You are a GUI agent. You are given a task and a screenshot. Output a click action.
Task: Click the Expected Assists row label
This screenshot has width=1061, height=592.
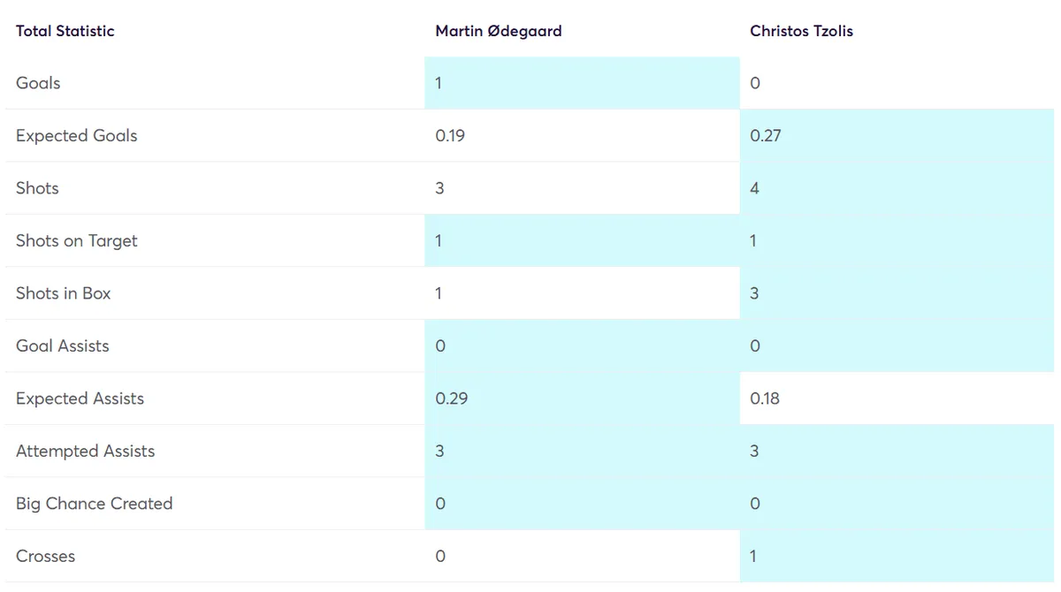80,398
